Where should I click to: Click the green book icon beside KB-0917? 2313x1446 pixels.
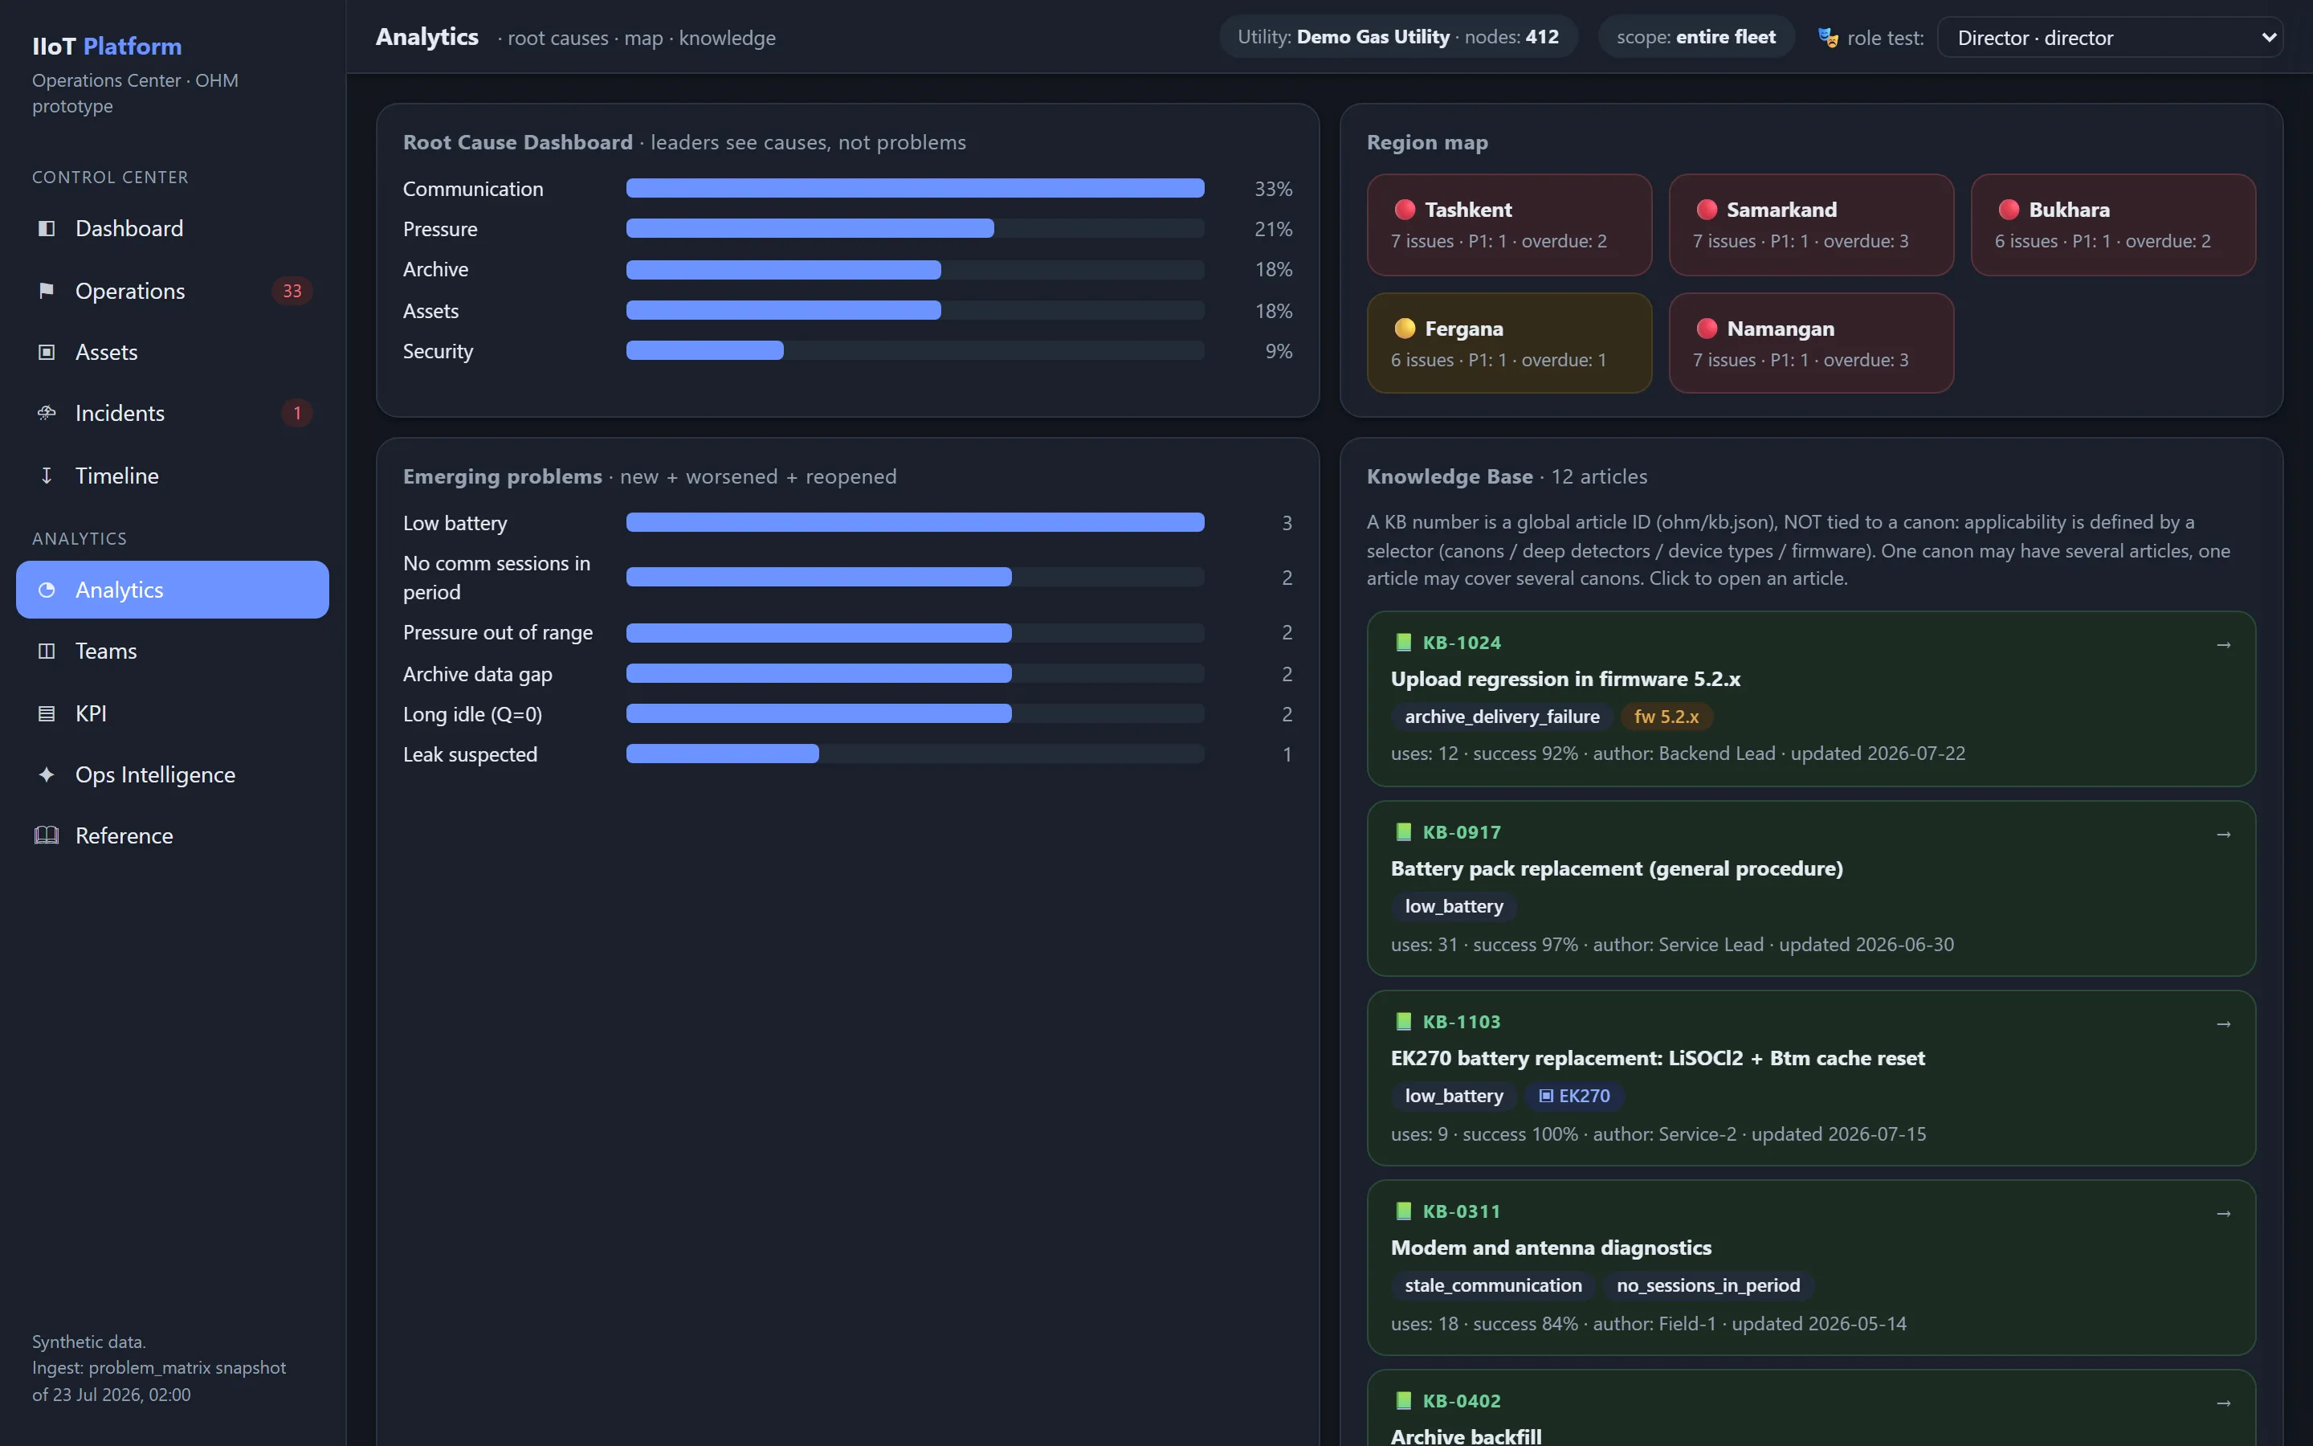click(x=1403, y=832)
